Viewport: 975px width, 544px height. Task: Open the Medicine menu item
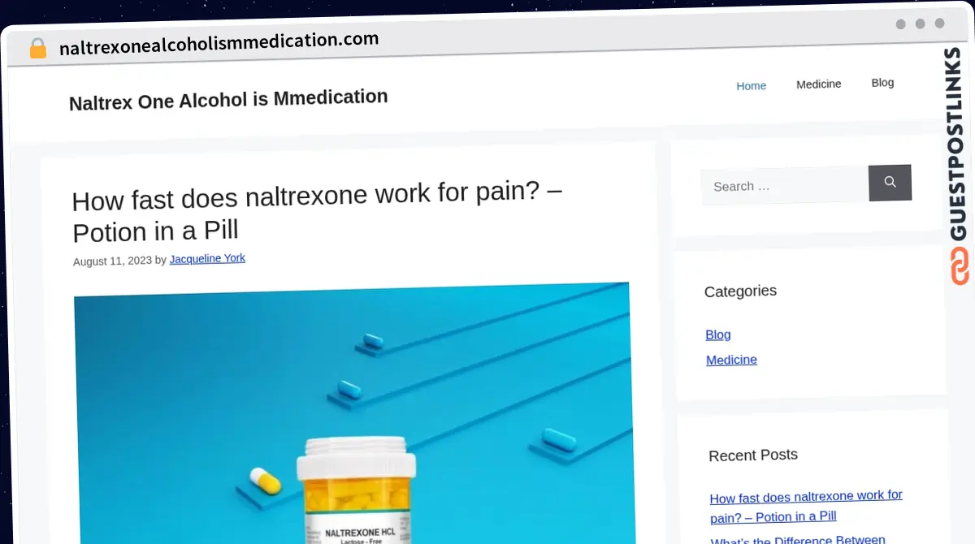[818, 84]
